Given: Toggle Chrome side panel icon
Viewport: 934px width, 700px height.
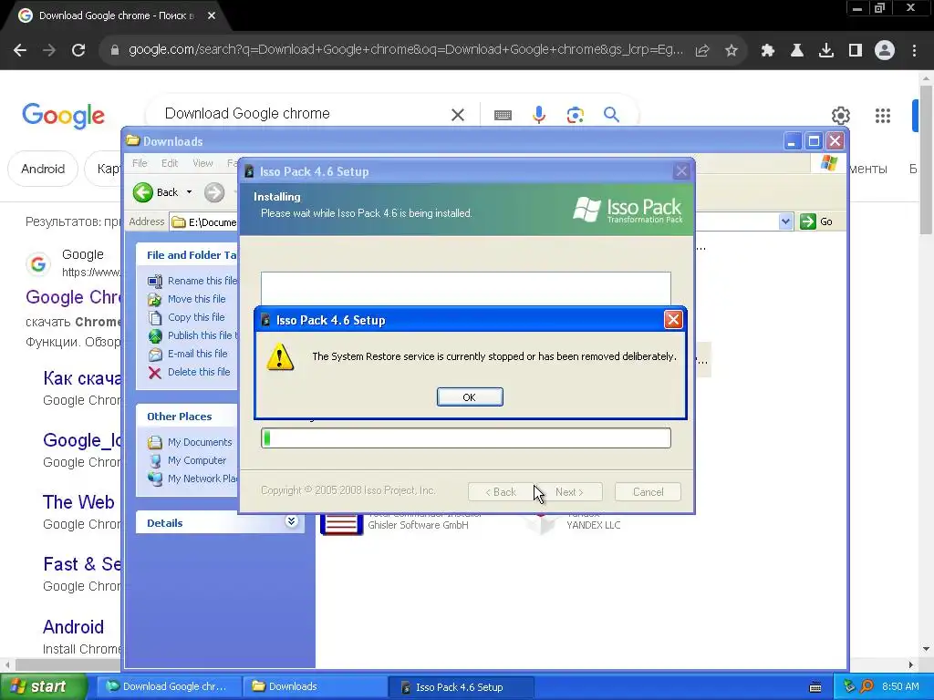Looking at the screenshot, I should (856, 51).
